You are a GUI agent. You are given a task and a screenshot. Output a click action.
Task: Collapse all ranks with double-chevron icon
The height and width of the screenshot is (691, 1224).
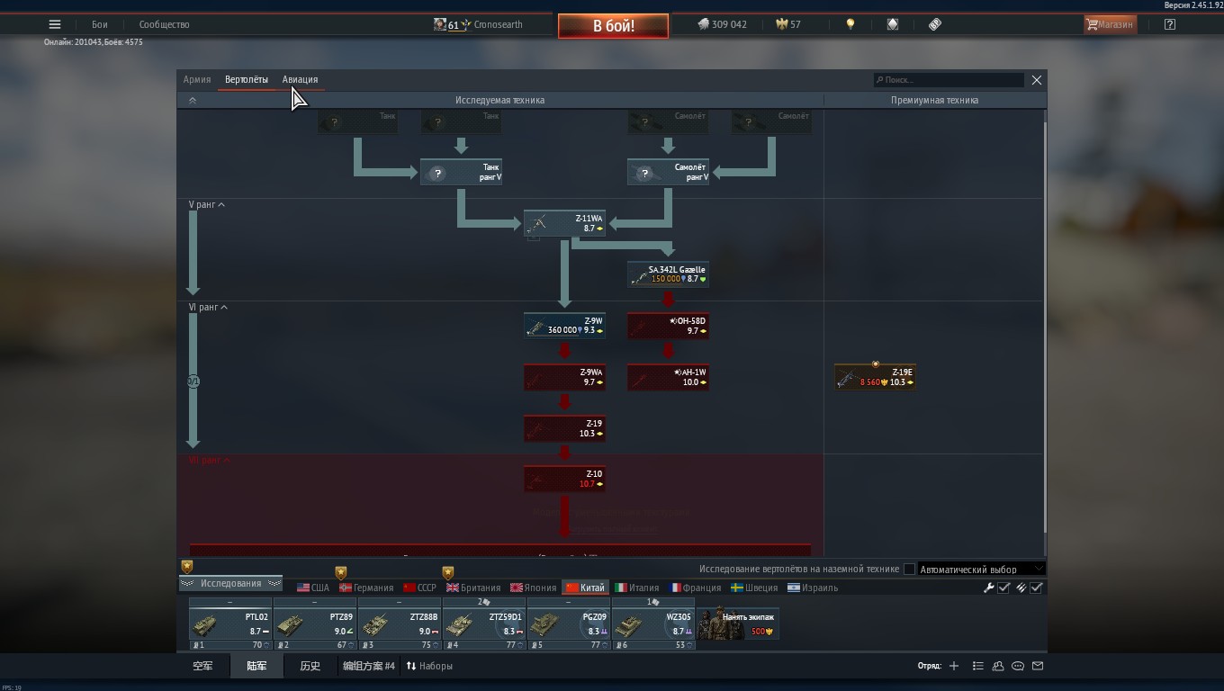(x=192, y=100)
